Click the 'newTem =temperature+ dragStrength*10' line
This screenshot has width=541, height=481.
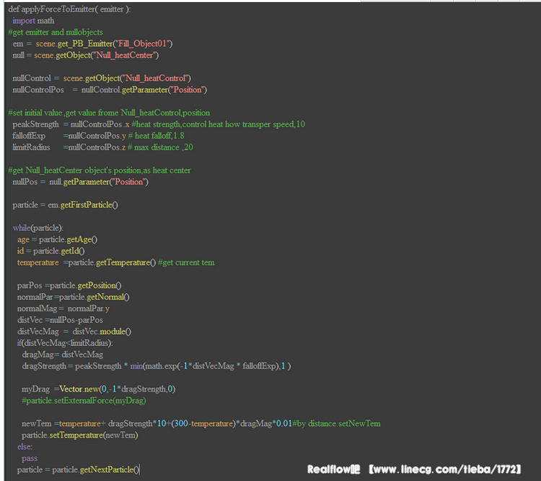pyautogui.click(x=201, y=424)
